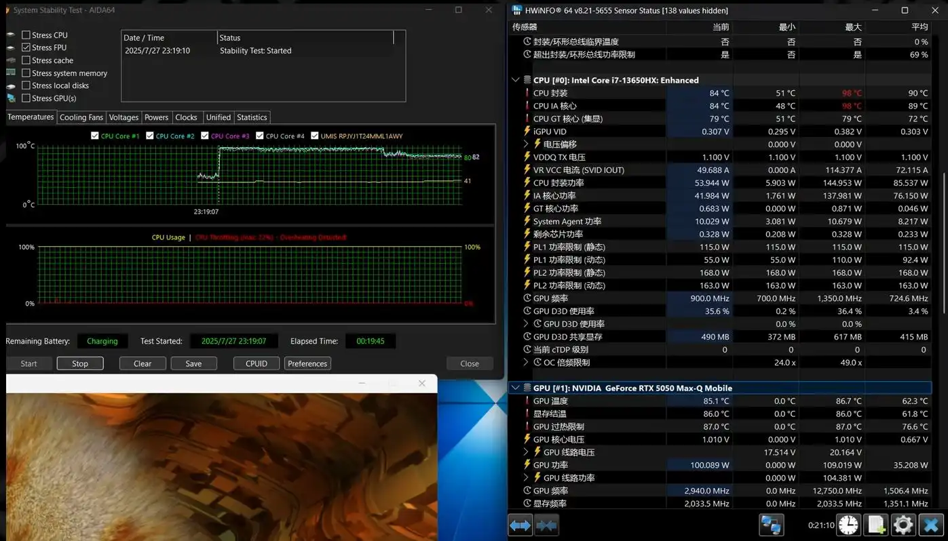Collapse the GPU [#1] NVIDIA GeForce RTX 5050 section
The image size is (948, 541).
pos(516,388)
